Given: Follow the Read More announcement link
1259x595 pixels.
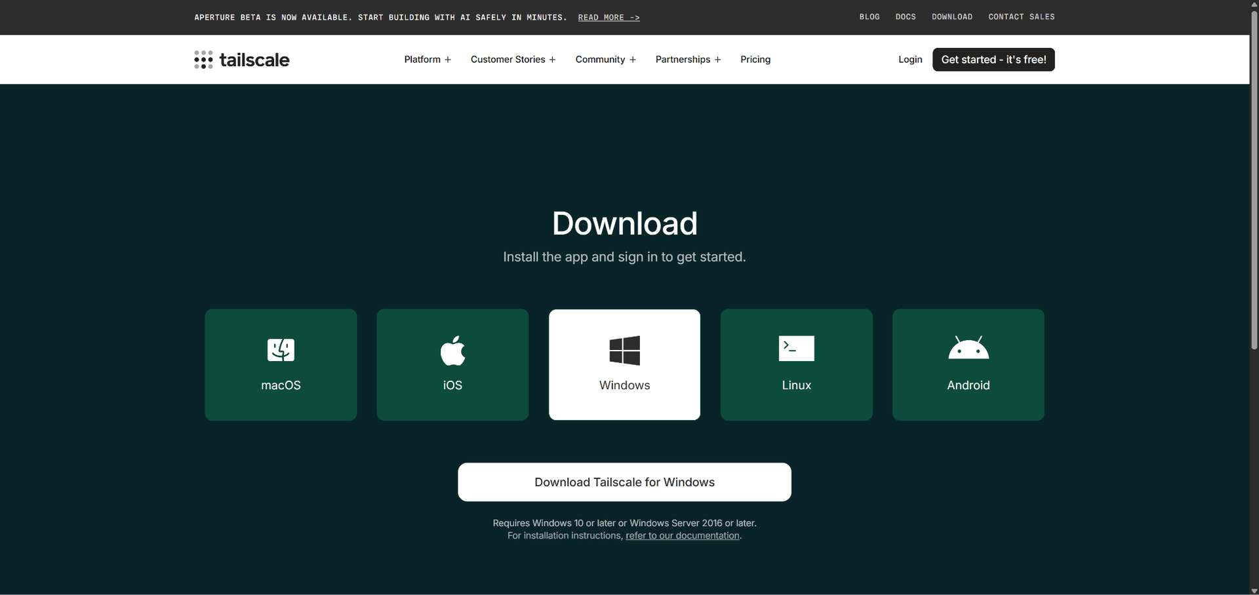Looking at the screenshot, I should pyautogui.click(x=609, y=18).
